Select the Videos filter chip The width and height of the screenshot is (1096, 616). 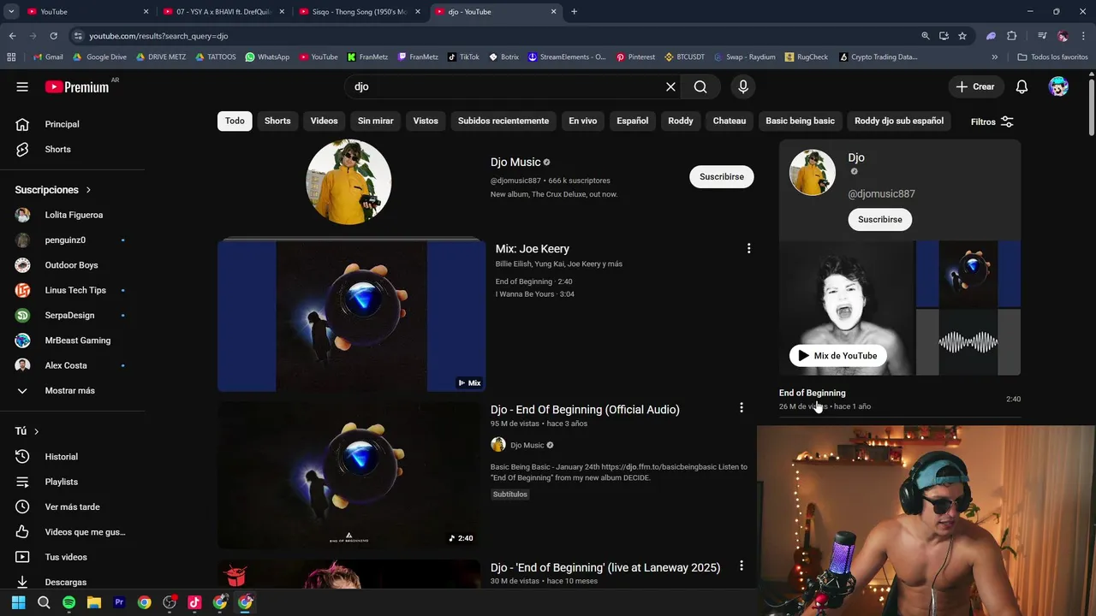[324, 121]
